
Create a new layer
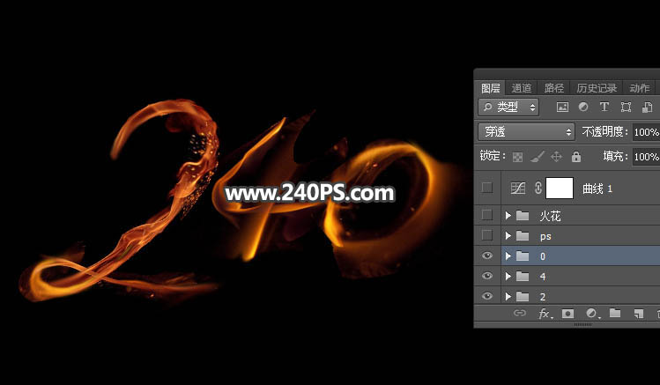639,314
